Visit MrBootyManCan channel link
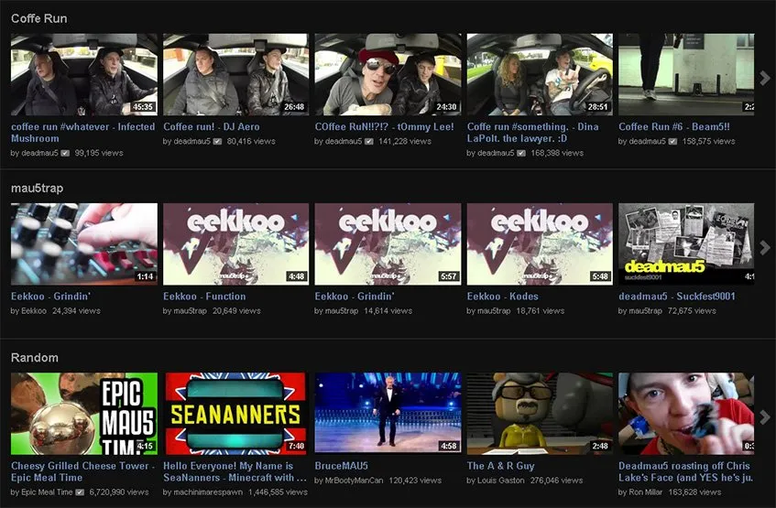Viewport: 776px width, 508px height. pyautogui.click(x=354, y=481)
